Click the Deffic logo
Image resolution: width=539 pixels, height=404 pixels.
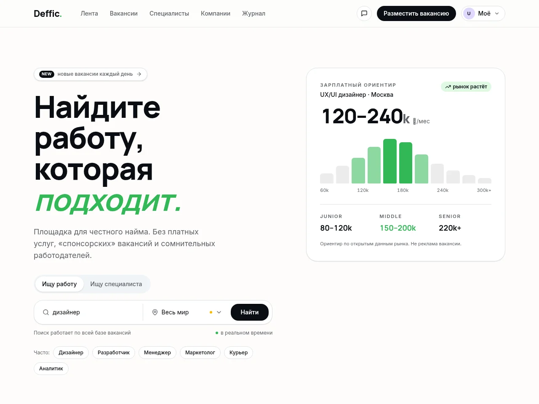[48, 13]
